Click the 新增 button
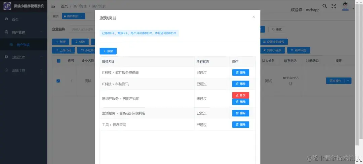The image size is (363, 164). [x=61, y=42]
